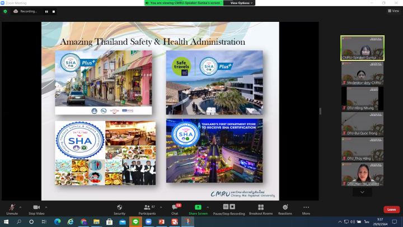
Task: Show more participants with down chevron
Action: [362, 192]
